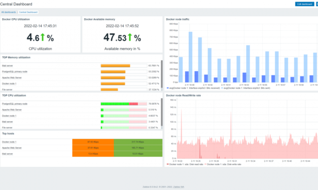
Task: Click timestamp 2022-02-14 17:45:52
Action: tap(122, 26)
